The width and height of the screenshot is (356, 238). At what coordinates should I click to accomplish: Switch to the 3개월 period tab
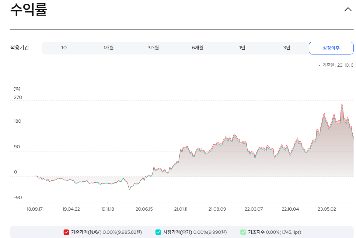tap(153, 48)
